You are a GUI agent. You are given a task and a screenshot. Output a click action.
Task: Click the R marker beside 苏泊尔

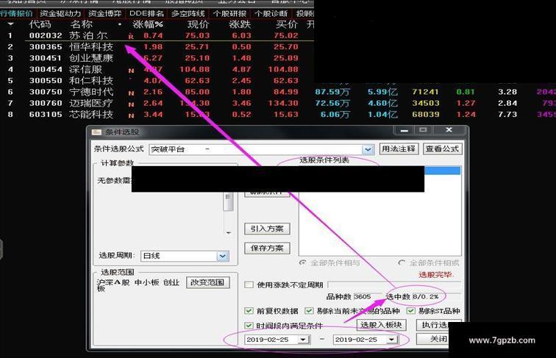coord(131,37)
